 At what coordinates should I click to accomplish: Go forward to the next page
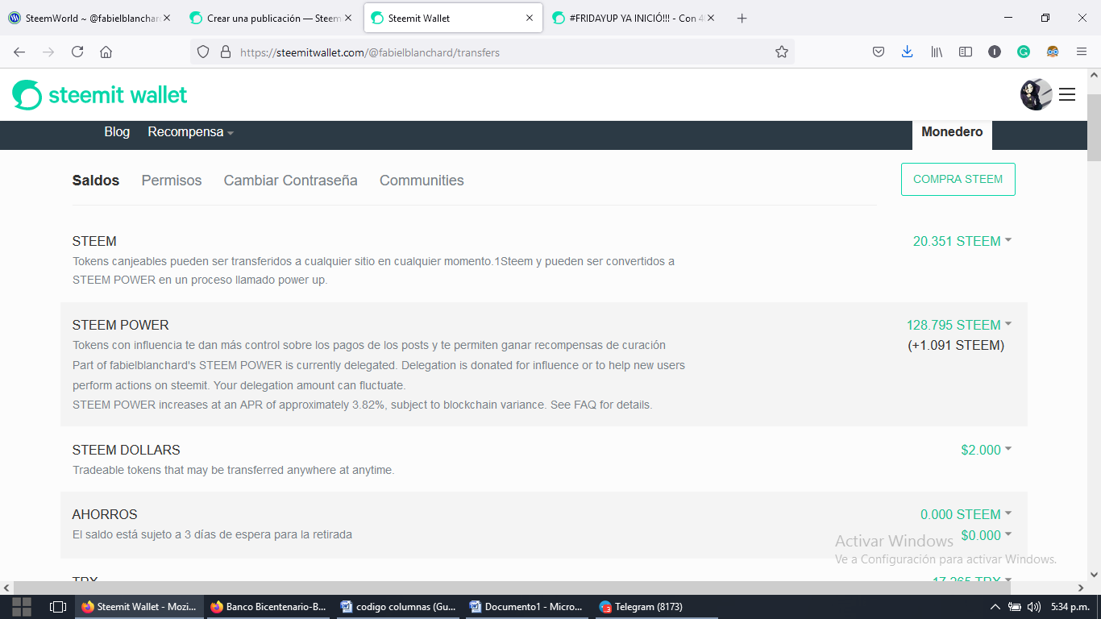pyautogui.click(x=48, y=52)
